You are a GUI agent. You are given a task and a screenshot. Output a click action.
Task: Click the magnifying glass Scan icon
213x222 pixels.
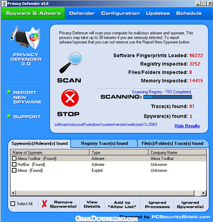click(71, 62)
